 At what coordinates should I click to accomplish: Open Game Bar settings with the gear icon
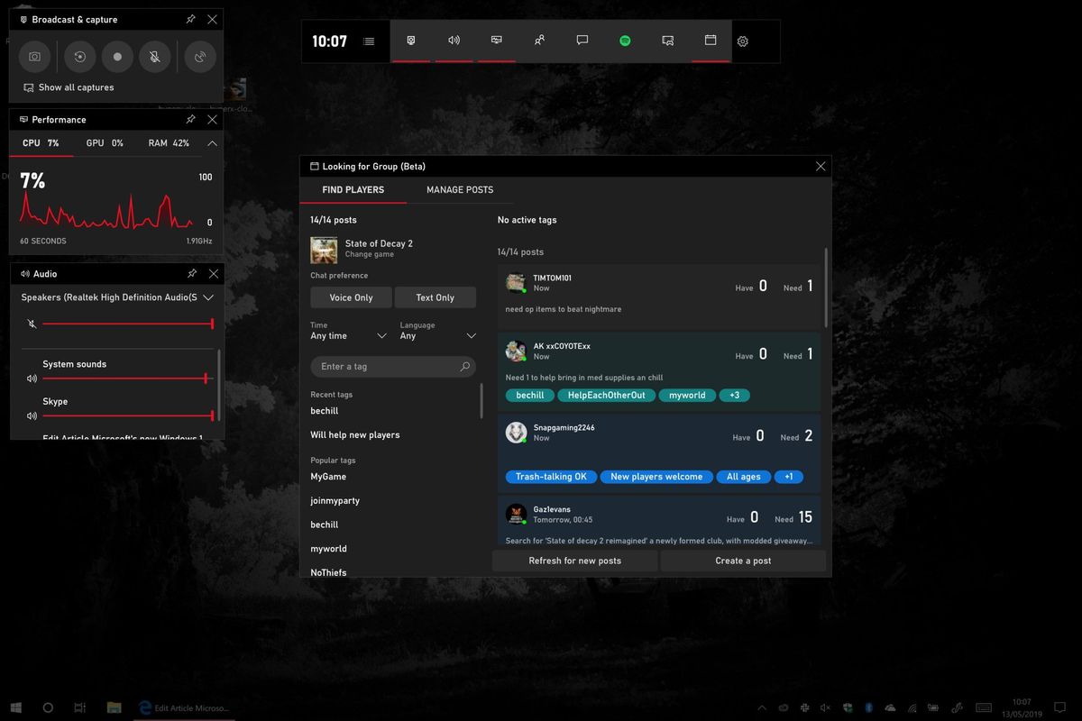pyautogui.click(x=742, y=41)
